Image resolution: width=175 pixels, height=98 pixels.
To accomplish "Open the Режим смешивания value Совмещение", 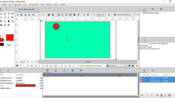I will click(20, 83).
